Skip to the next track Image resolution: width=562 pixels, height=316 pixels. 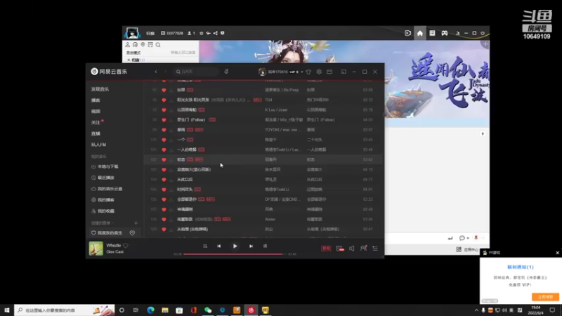[x=251, y=246]
